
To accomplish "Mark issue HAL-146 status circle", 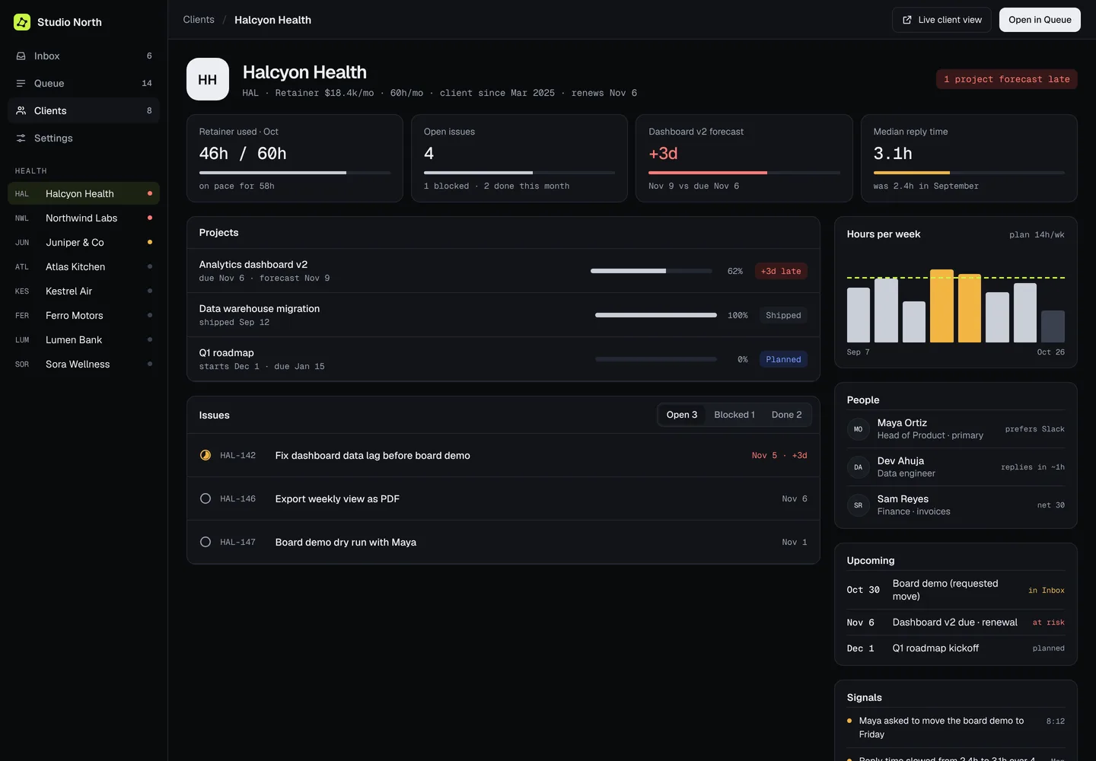I will coord(205,498).
